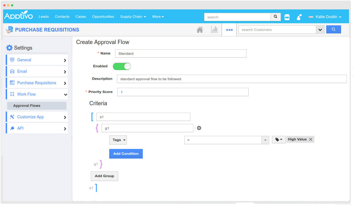Click the user profile icon in header
The image size is (353, 205).
point(299,17)
